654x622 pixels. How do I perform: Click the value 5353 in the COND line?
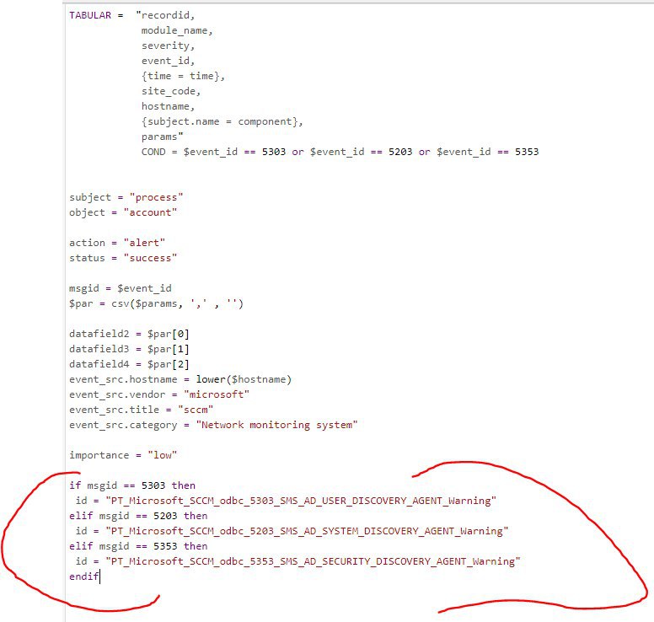[x=527, y=153]
